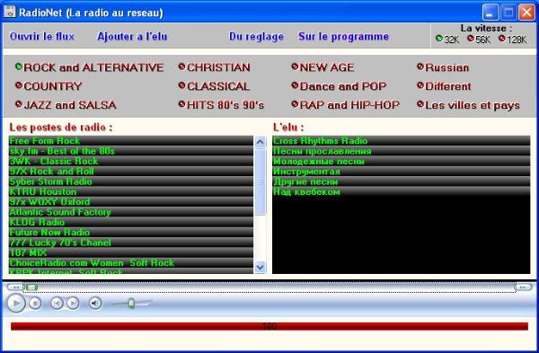Select Над квебеком favorite

pyautogui.click(x=402, y=191)
